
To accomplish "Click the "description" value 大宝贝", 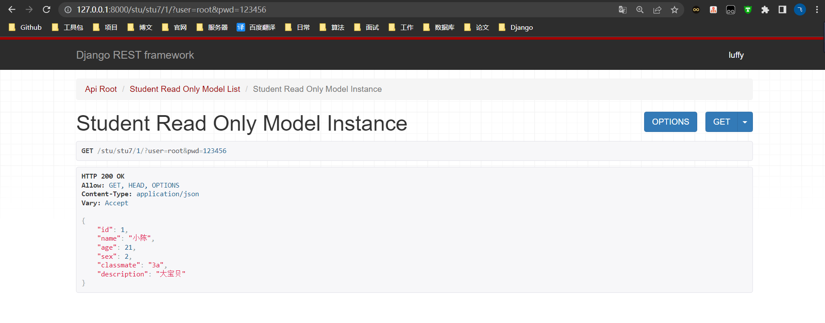I will tap(171, 274).
